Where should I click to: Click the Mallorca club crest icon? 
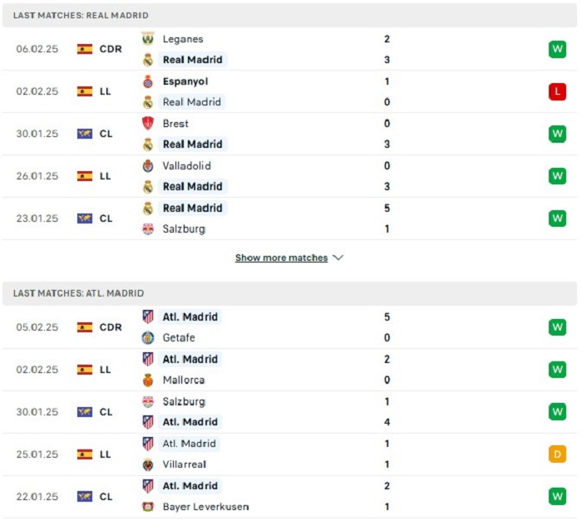click(x=148, y=380)
